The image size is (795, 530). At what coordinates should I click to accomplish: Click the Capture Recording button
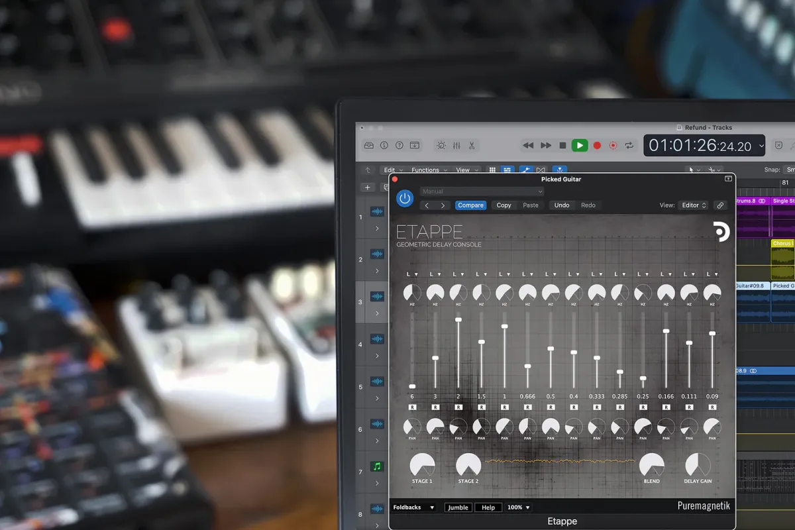tap(613, 145)
